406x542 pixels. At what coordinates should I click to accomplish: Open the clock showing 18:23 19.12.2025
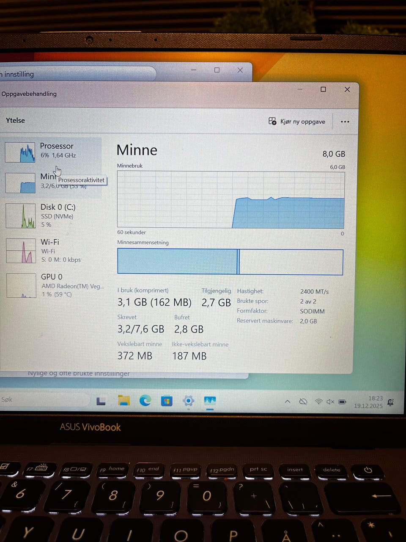[x=368, y=402]
